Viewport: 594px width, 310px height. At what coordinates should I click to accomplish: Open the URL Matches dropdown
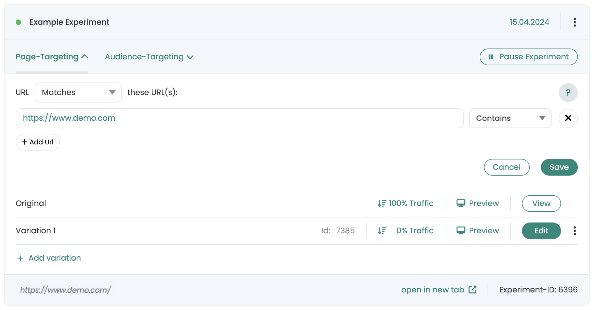pos(78,93)
